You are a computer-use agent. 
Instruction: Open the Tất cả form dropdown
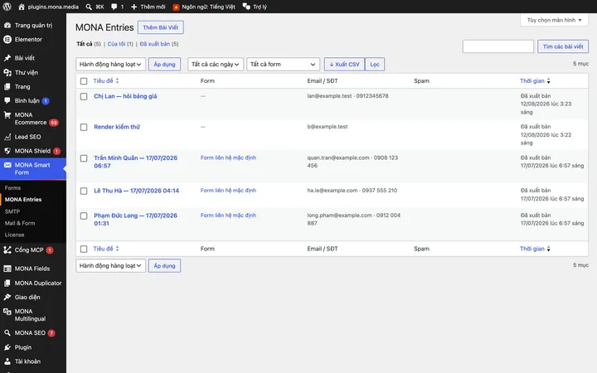(x=283, y=65)
